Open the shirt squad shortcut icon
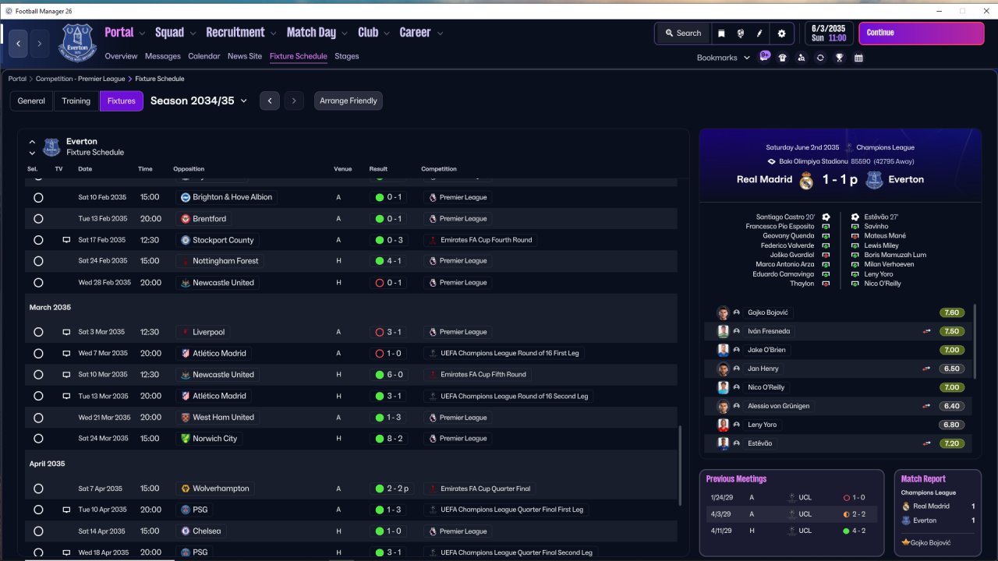 tap(782, 58)
